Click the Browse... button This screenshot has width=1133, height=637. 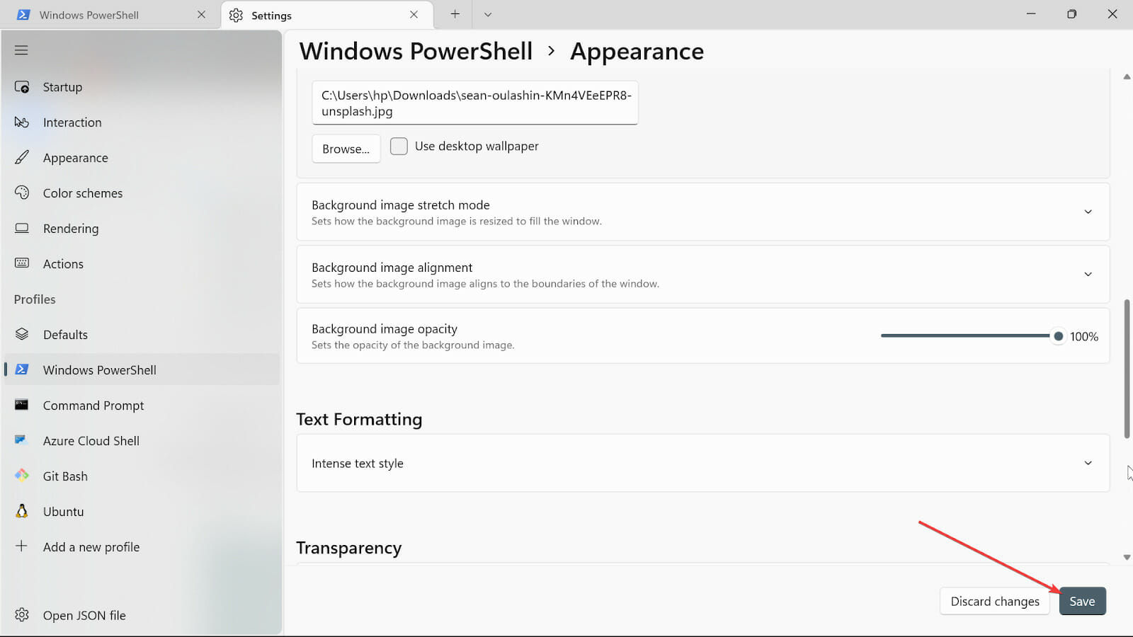tap(346, 149)
